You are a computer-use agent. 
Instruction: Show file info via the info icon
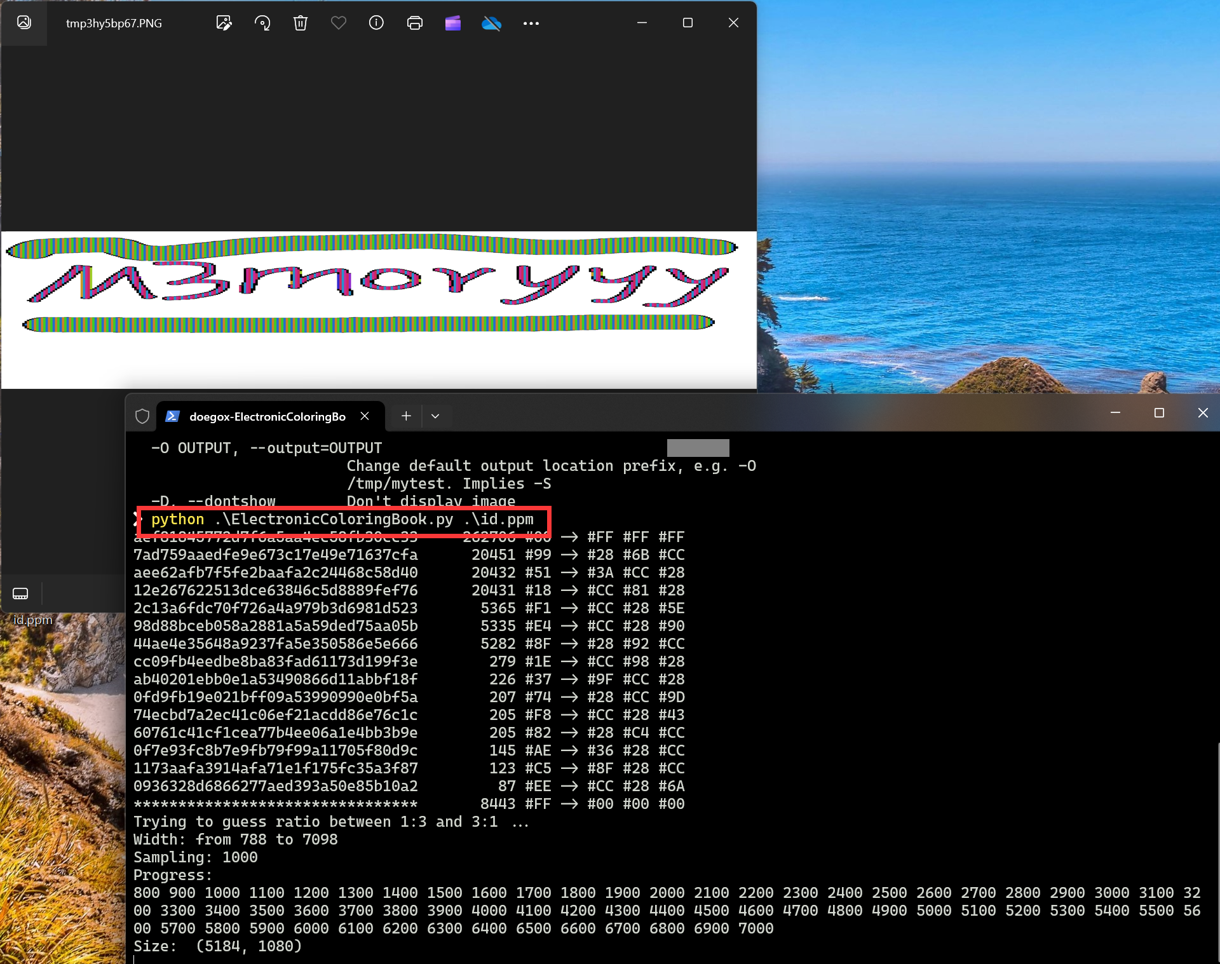[x=376, y=24]
